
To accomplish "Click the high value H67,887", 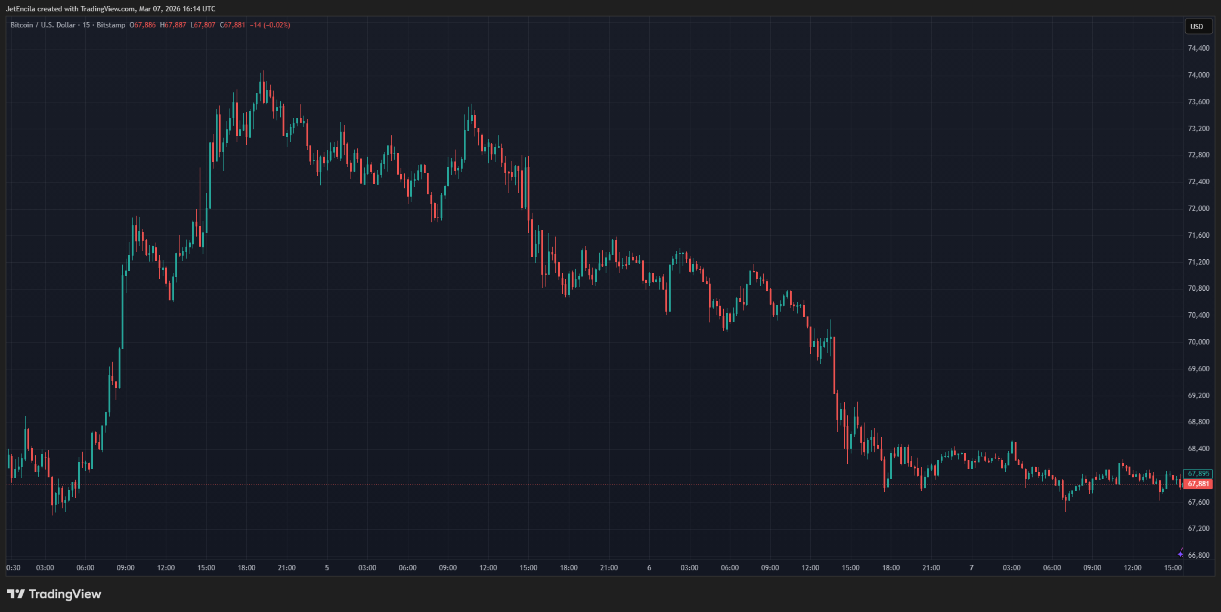I will tap(173, 25).
